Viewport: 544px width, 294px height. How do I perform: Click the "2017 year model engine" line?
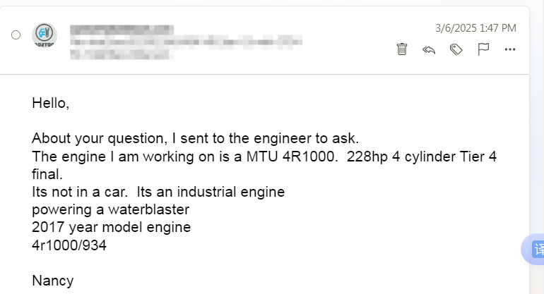tap(112, 228)
